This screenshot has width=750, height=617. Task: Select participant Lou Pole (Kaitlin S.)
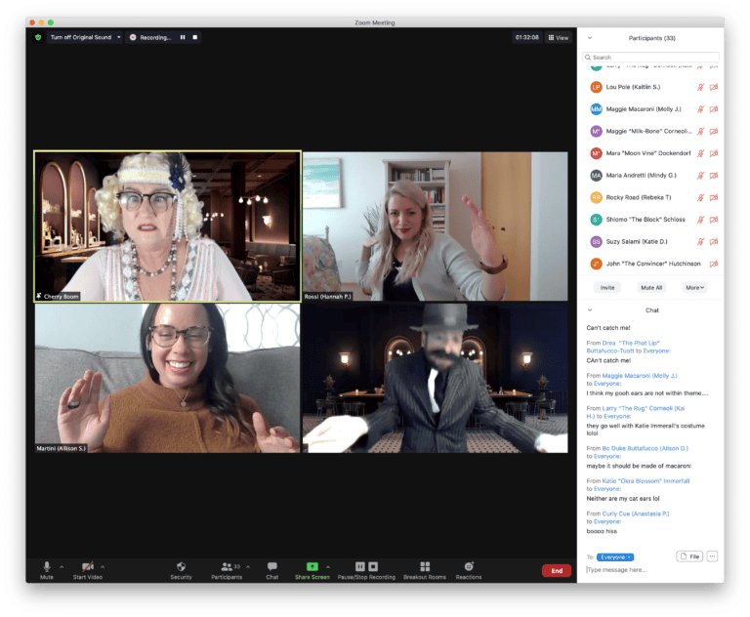point(650,87)
